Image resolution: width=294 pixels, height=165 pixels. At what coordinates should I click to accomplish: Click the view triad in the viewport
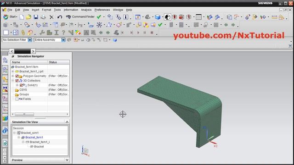[85, 151]
